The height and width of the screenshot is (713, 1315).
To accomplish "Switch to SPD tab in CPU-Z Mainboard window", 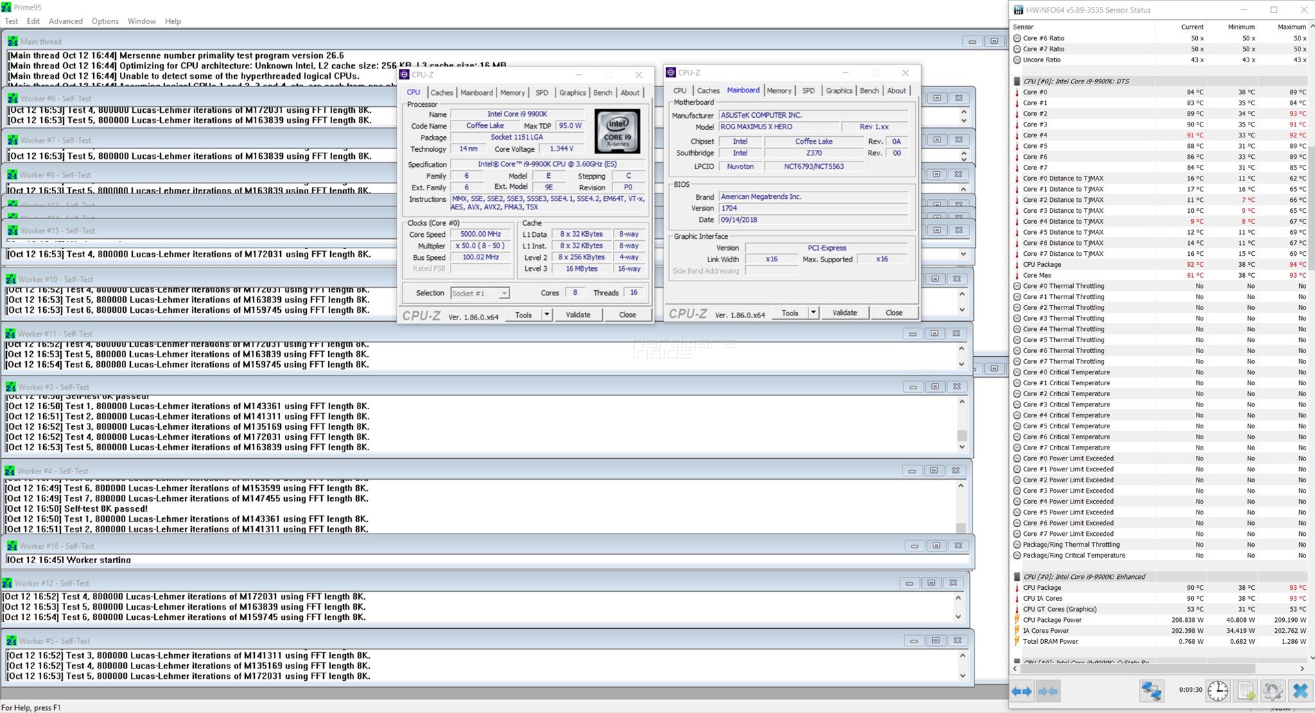I will pyautogui.click(x=809, y=91).
